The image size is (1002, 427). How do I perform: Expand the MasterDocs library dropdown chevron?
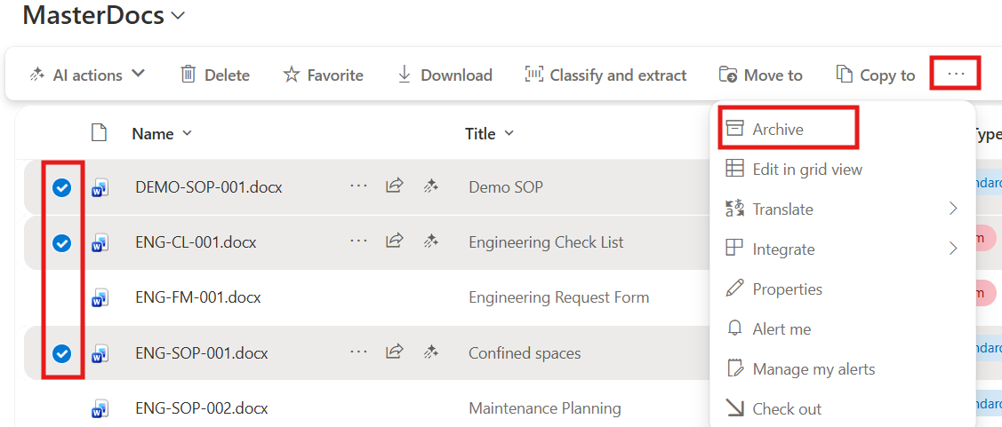click(x=178, y=15)
